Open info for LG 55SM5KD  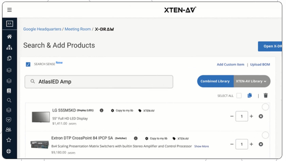point(101,110)
